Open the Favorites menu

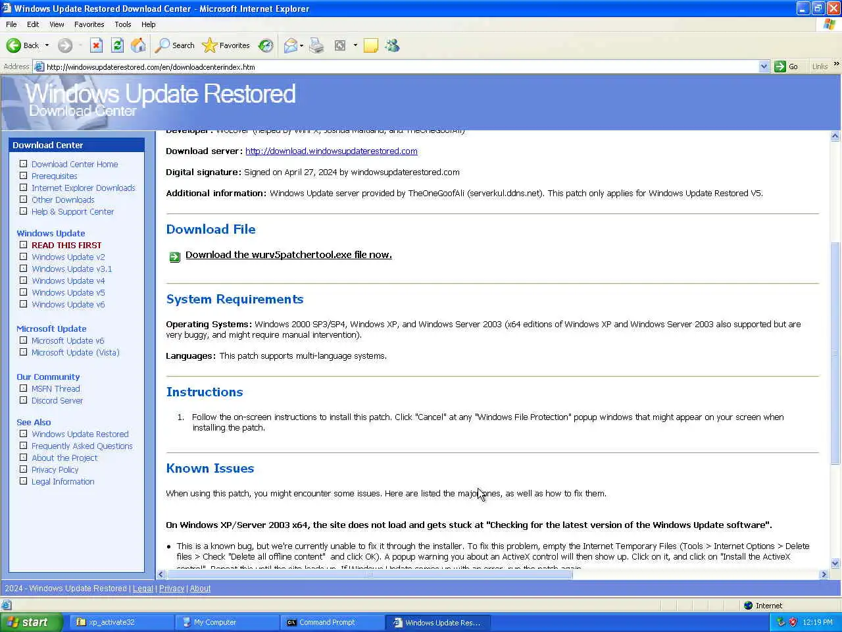pos(89,24)
